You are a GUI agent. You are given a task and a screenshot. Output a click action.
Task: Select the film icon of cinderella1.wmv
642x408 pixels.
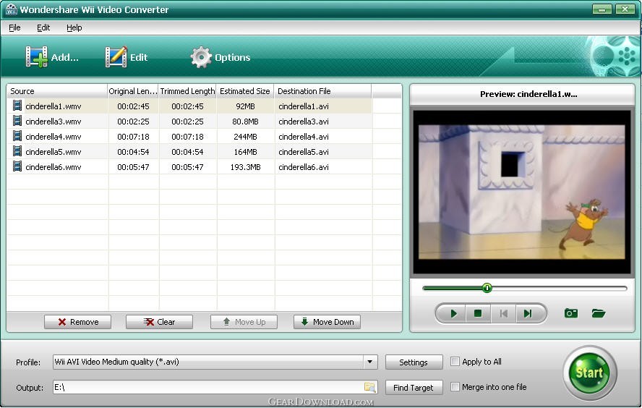point(17,106)
